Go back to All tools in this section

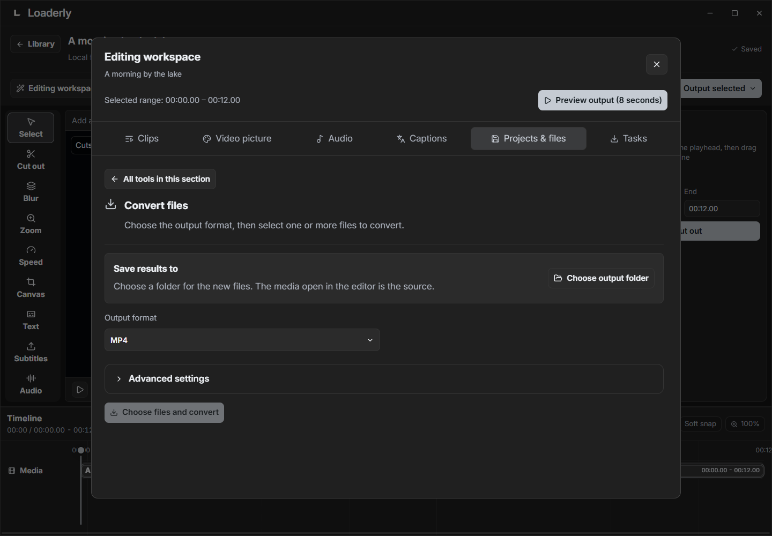click(x=160, y=179)
